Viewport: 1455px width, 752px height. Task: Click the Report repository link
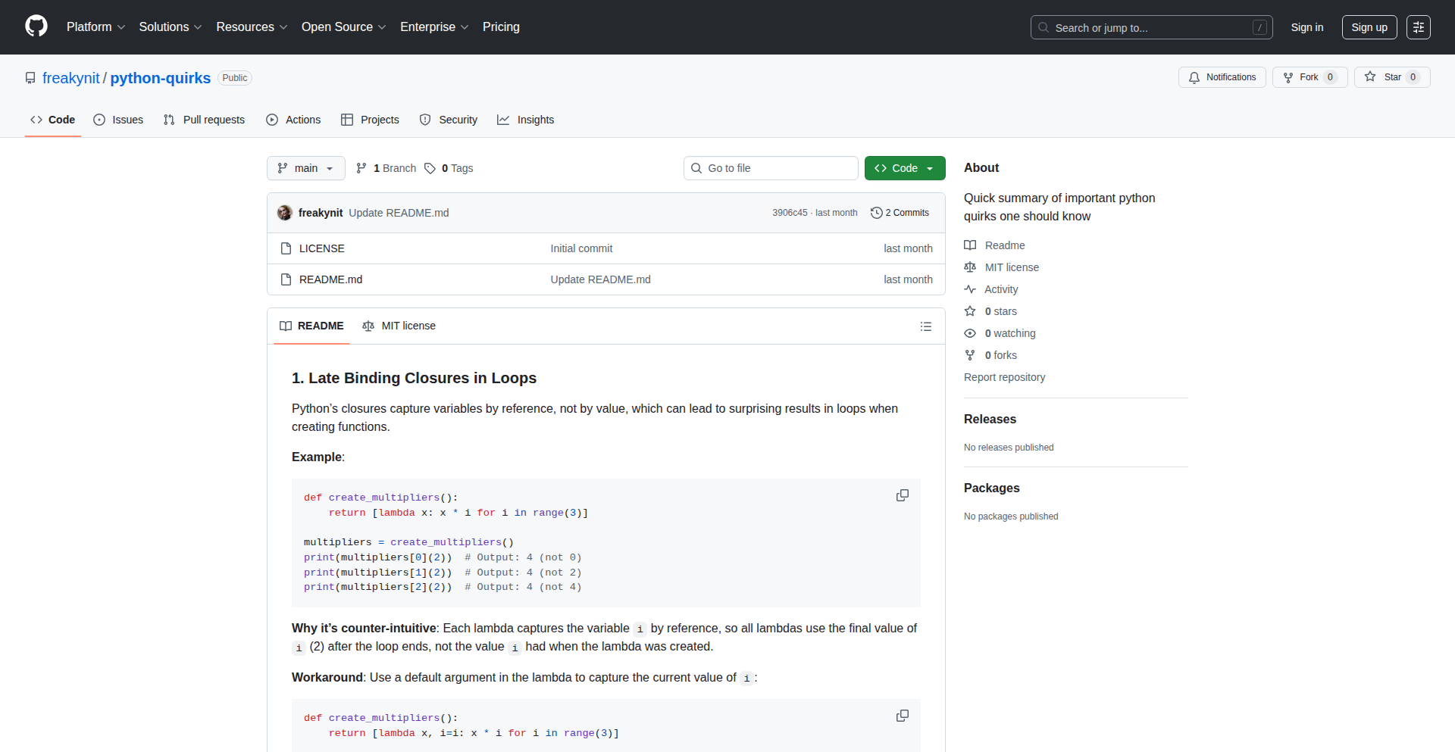1004,377
